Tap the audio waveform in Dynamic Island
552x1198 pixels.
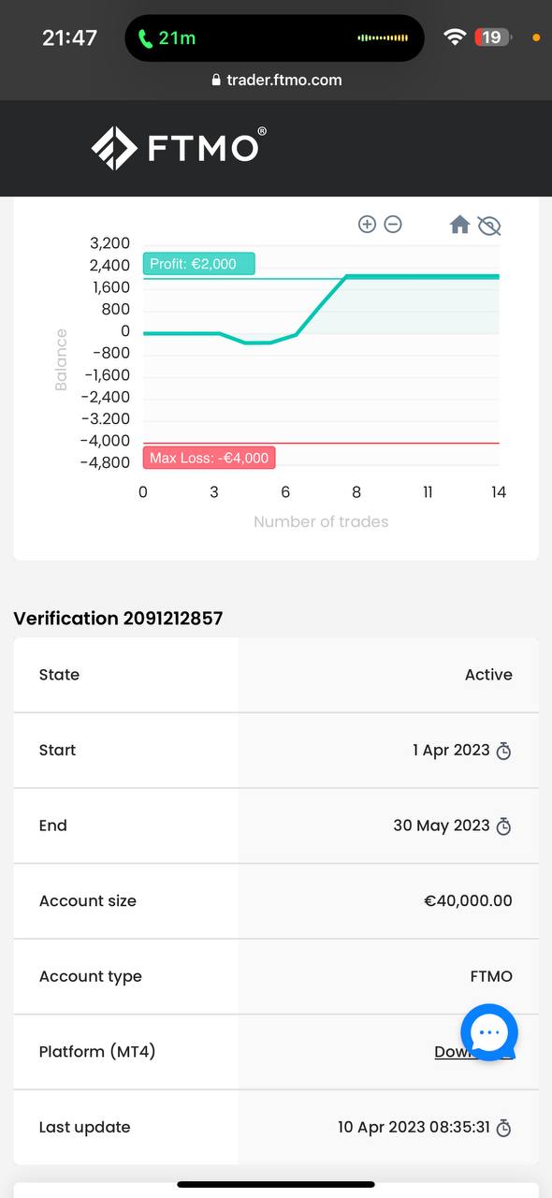pyautogui.click(x=383, y=38)
